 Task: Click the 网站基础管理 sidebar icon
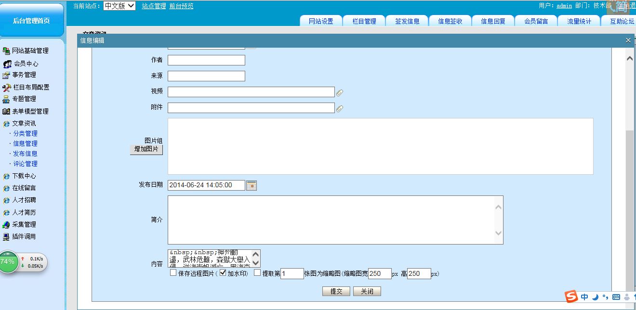6,51
